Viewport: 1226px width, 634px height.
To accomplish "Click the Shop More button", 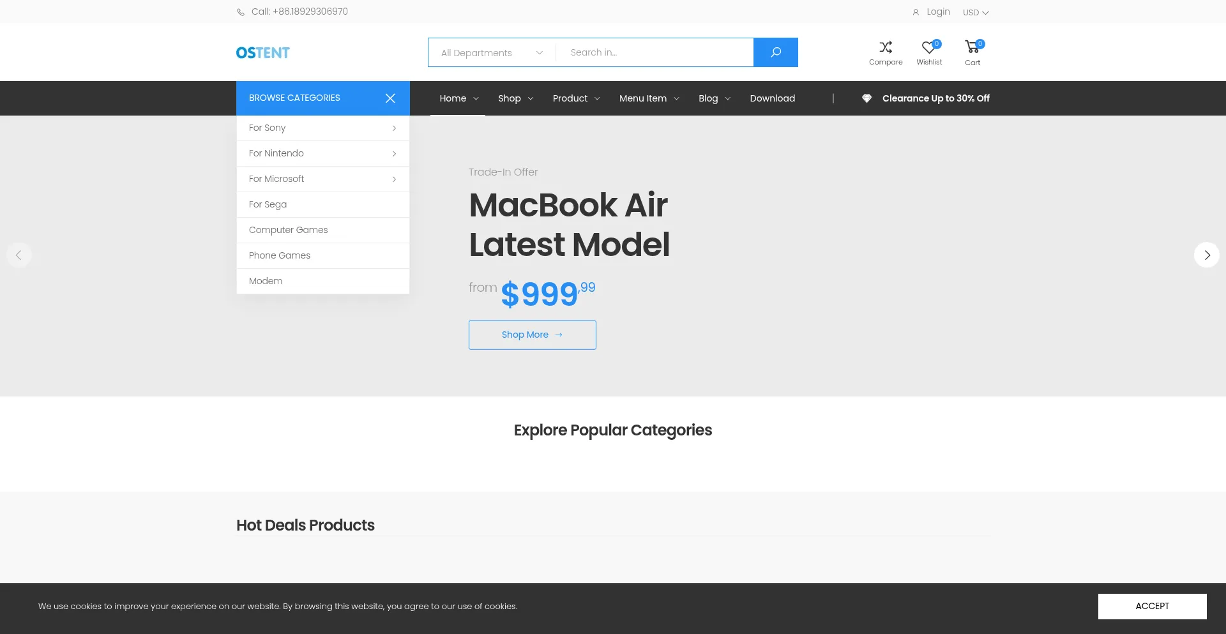I will point(532,335).
